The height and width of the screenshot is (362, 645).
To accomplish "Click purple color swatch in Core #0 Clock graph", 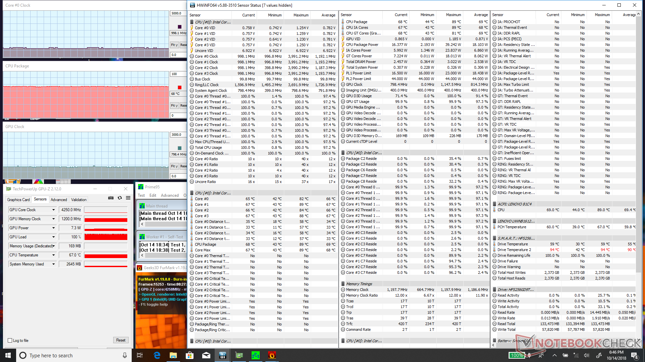I will coord(179,27).
